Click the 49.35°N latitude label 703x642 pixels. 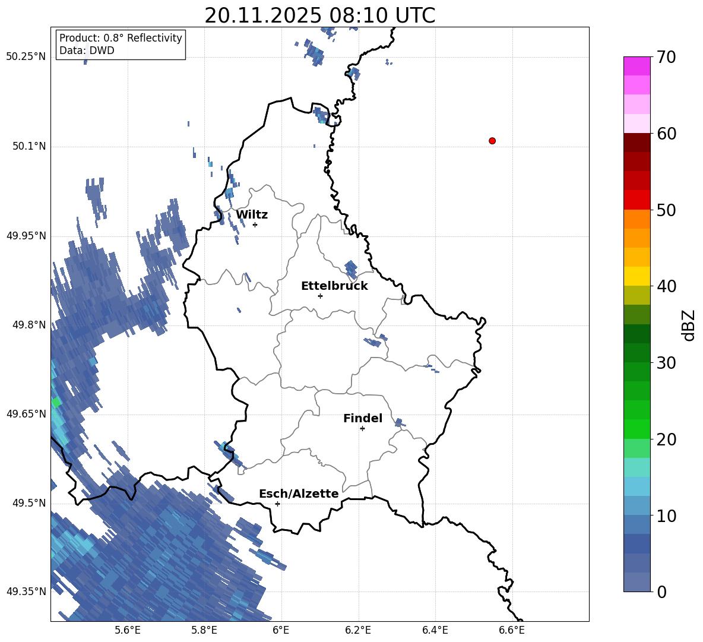pyautogui.click(x=26, y=592)
